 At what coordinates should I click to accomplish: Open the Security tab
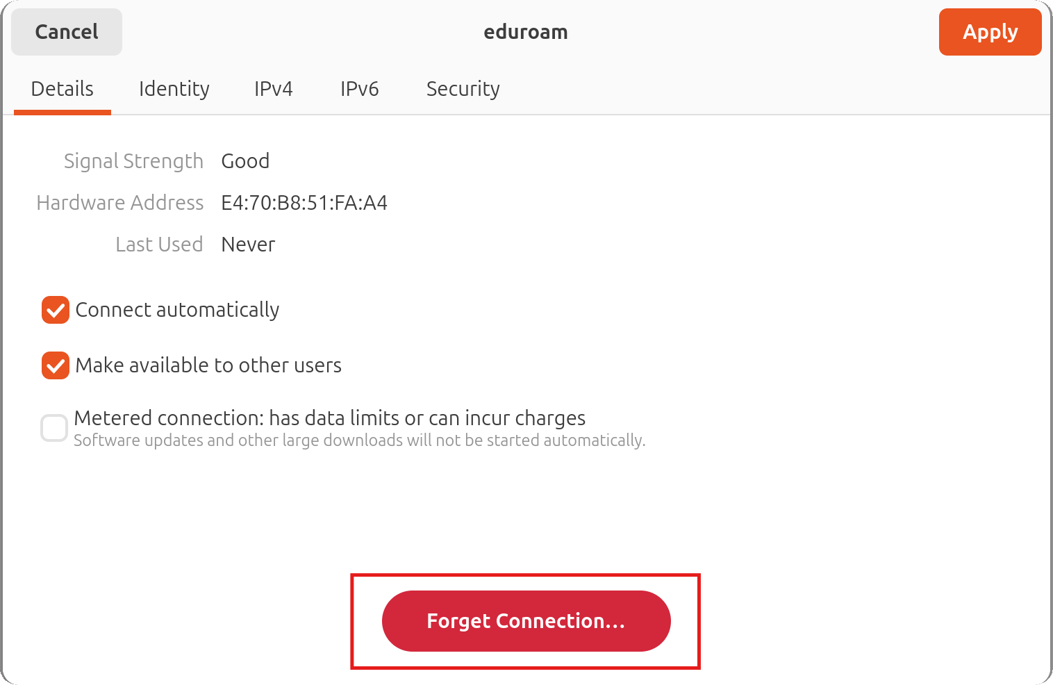point(463,89)
